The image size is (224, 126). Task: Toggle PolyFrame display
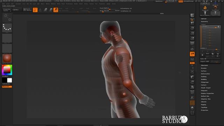click(x=192, y=92)
